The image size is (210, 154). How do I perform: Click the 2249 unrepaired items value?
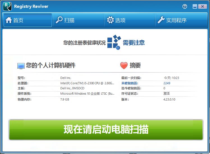point(167,83)
